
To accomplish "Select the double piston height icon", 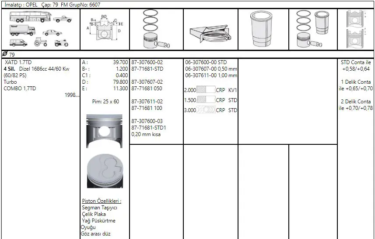I will pyautogui.click(x=355, y=29).
